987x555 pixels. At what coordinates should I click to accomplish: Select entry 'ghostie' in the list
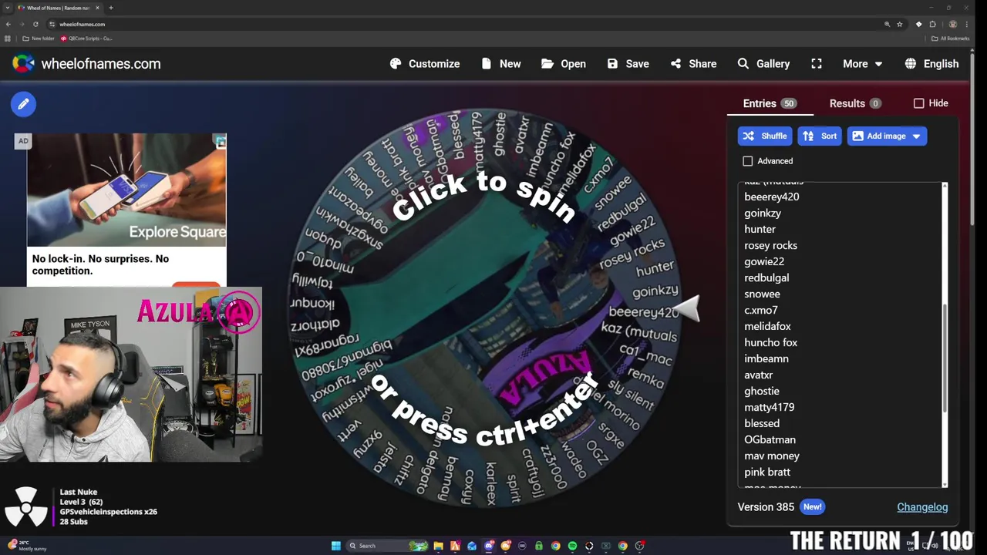coord(761,391)
